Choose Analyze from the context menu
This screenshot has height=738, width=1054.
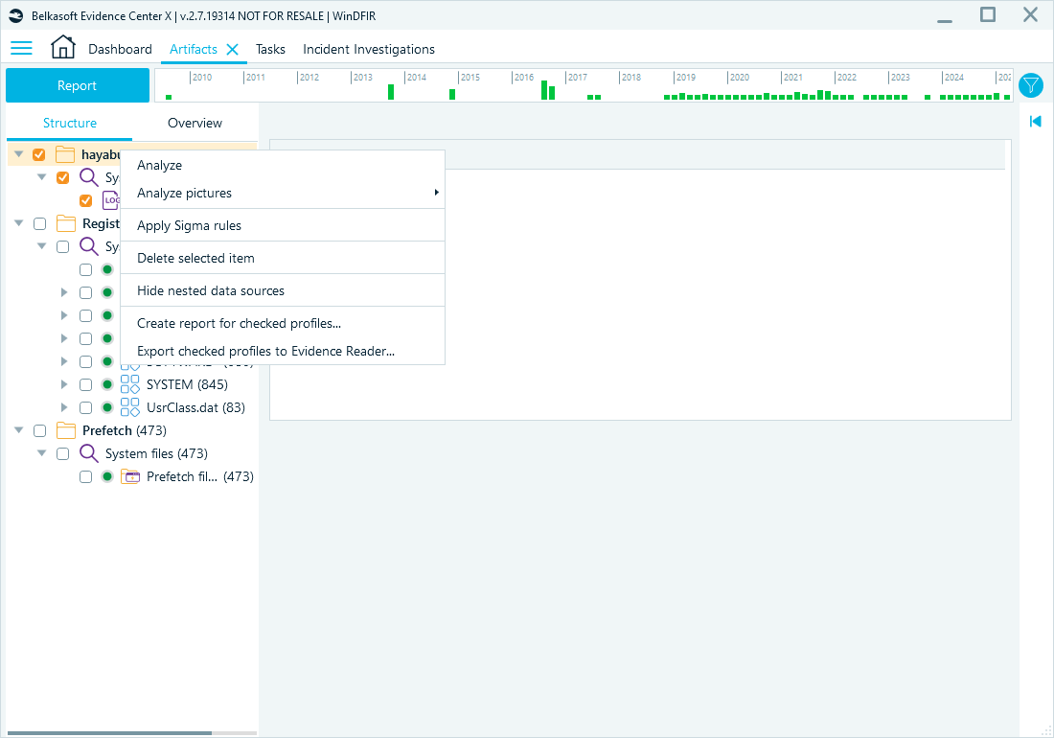coord(283,166)
